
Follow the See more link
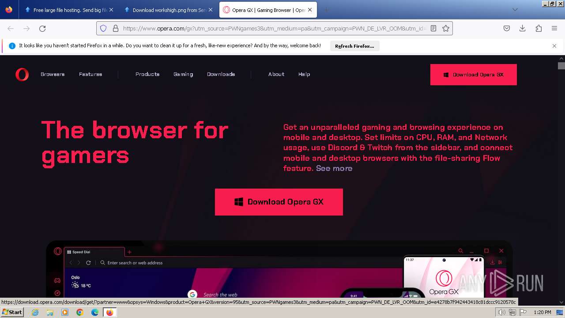coord(334,168)
